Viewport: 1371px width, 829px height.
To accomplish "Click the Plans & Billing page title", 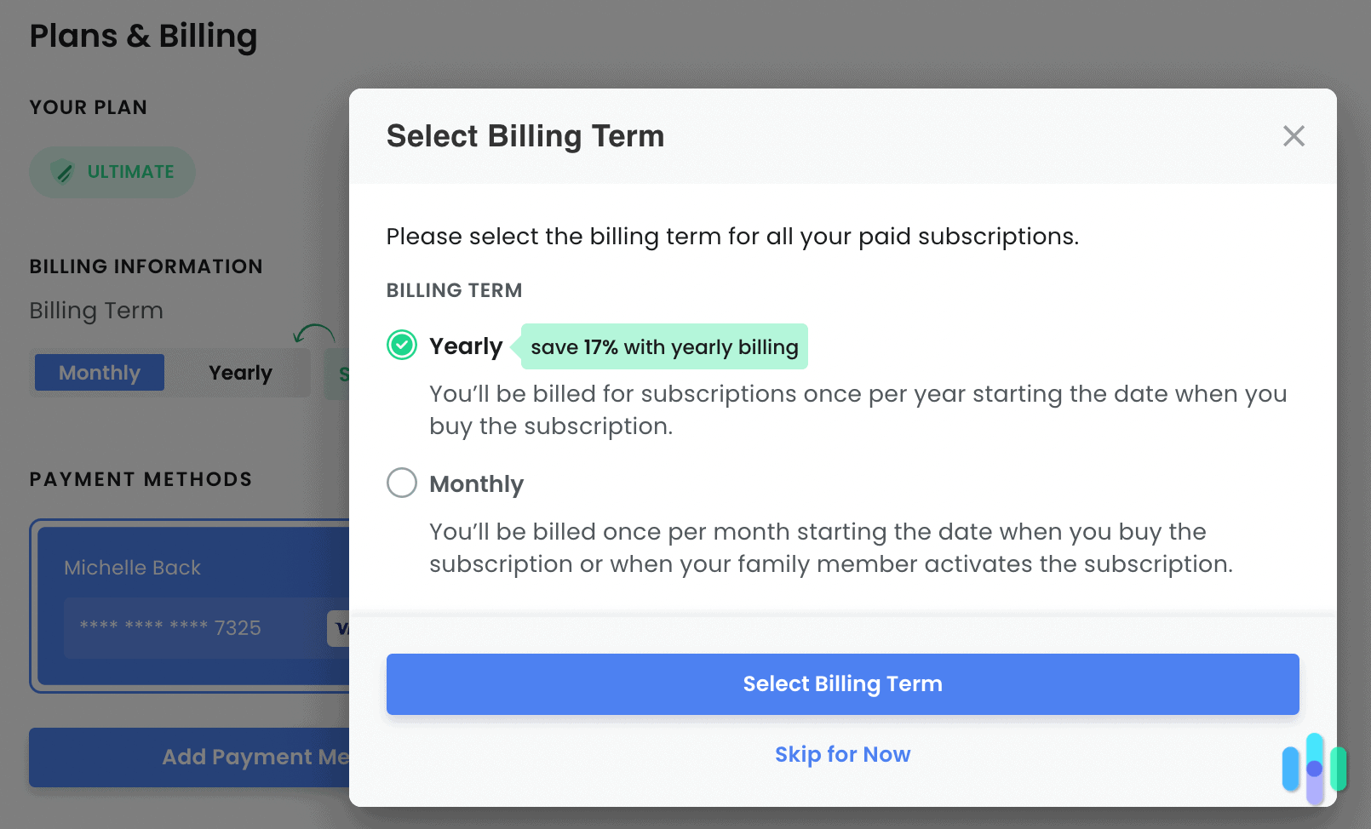I will tap(144, 36).
